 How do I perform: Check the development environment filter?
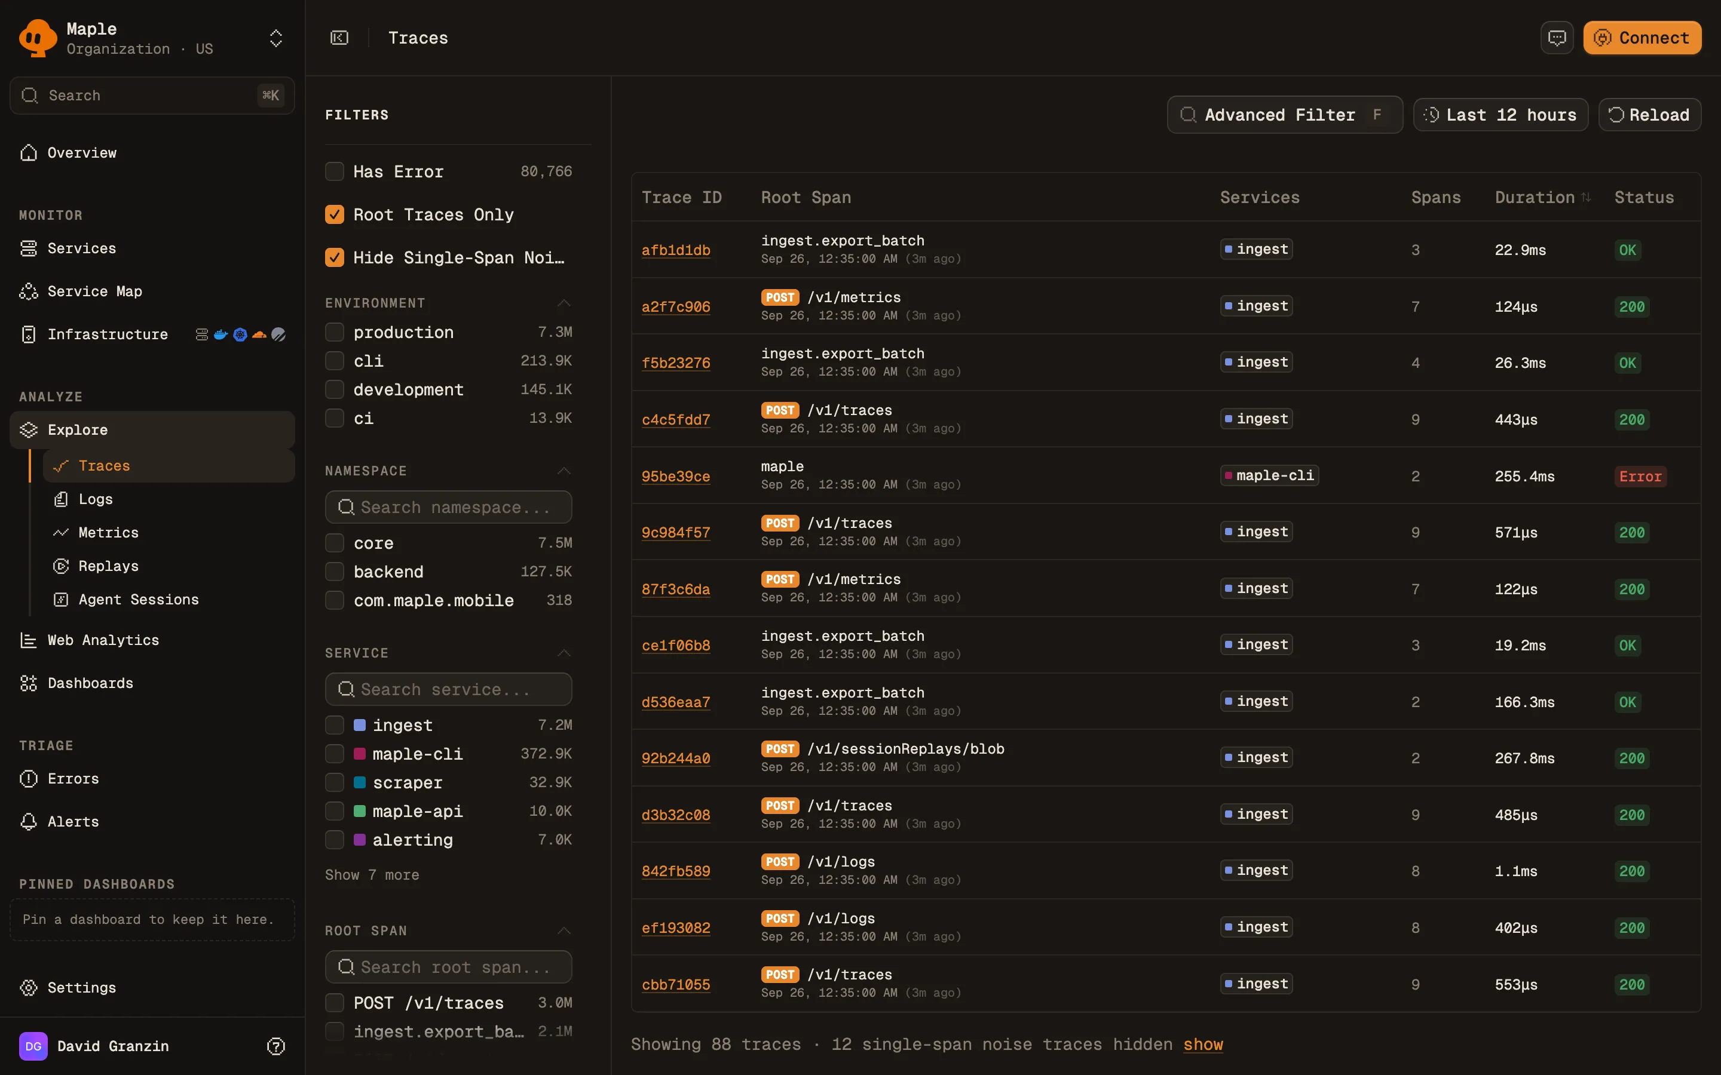(334, 389)
